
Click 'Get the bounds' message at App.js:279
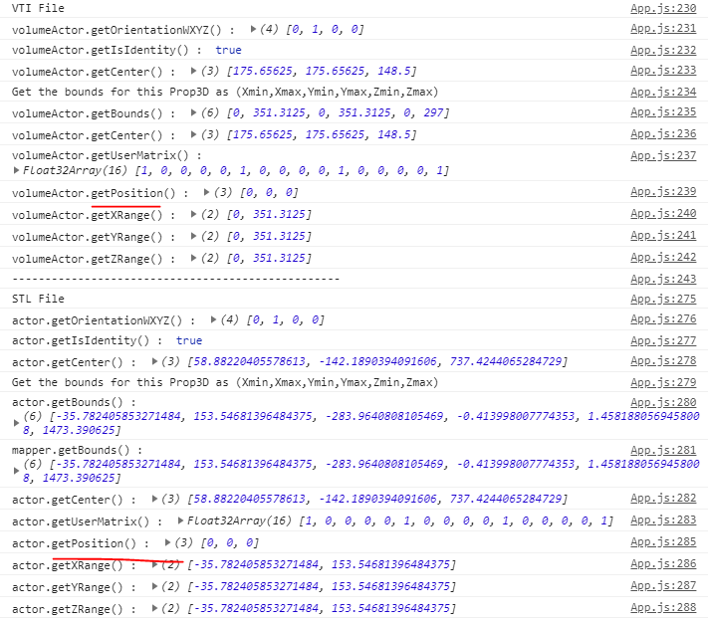[x=225, y=382]
